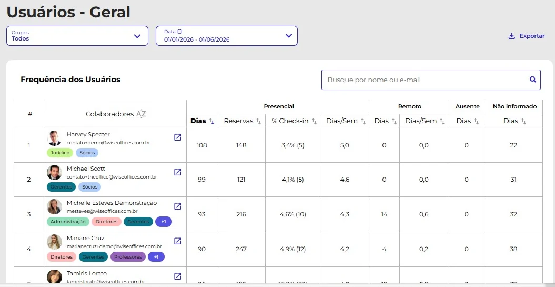555x287 pixels.
Task: Open Michael Scott's external link icon
Action: point(178,172)
